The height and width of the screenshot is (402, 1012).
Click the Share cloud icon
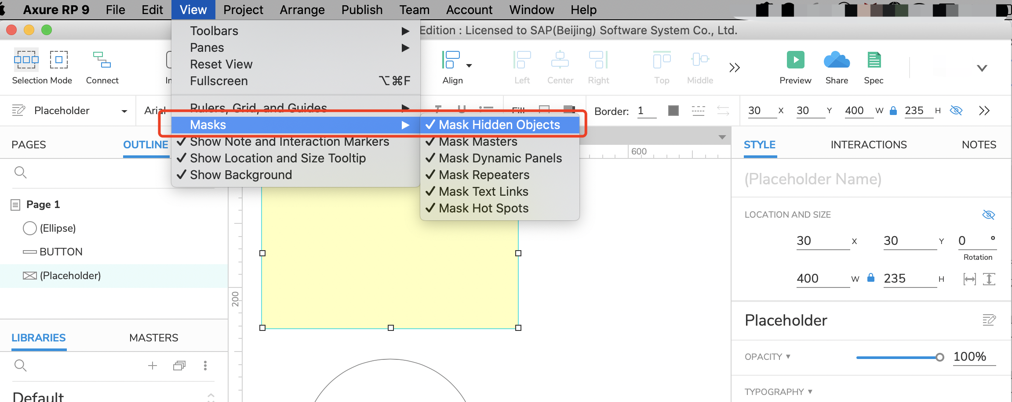(x=837, y=60)
